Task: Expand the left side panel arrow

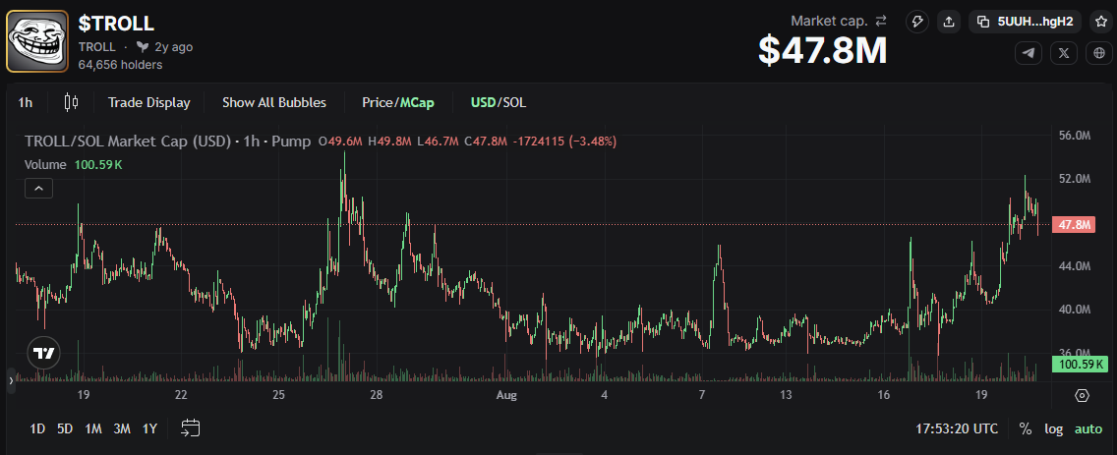Action: click(x=11, y=381)
